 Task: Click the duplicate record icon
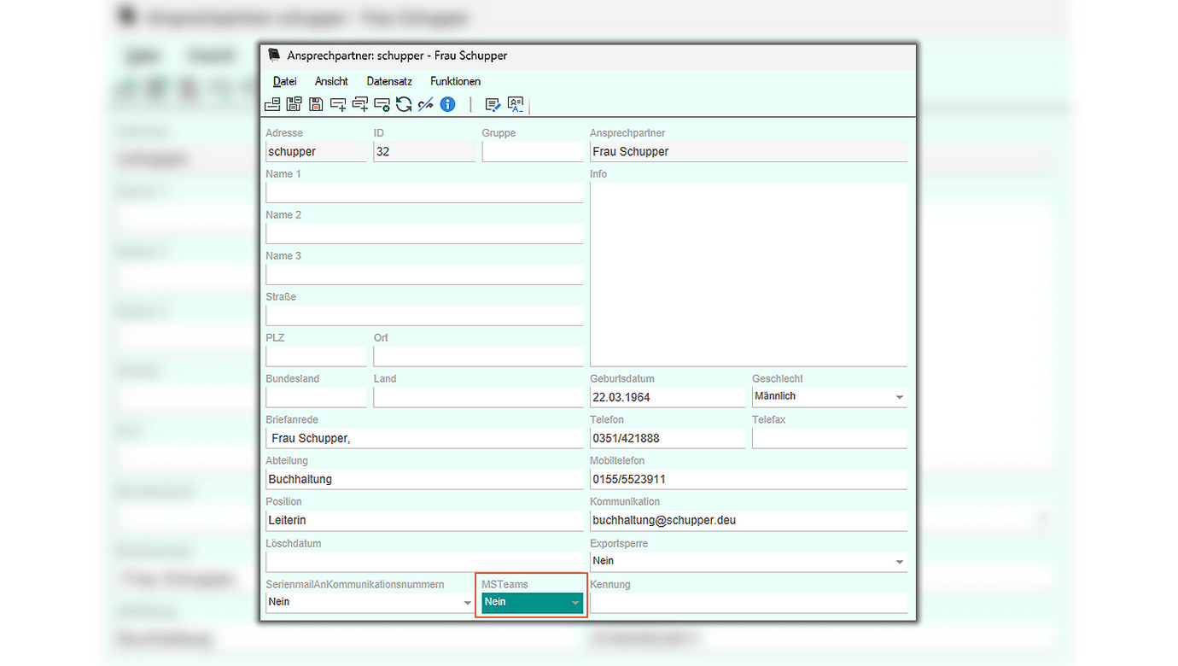(x=360, y=104)
